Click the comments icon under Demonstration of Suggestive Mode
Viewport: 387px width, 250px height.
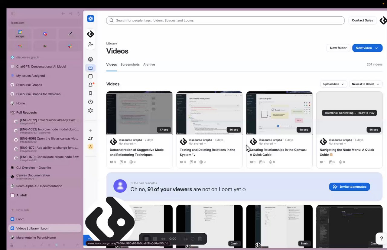pyautogui.click(x=121, y=162)
